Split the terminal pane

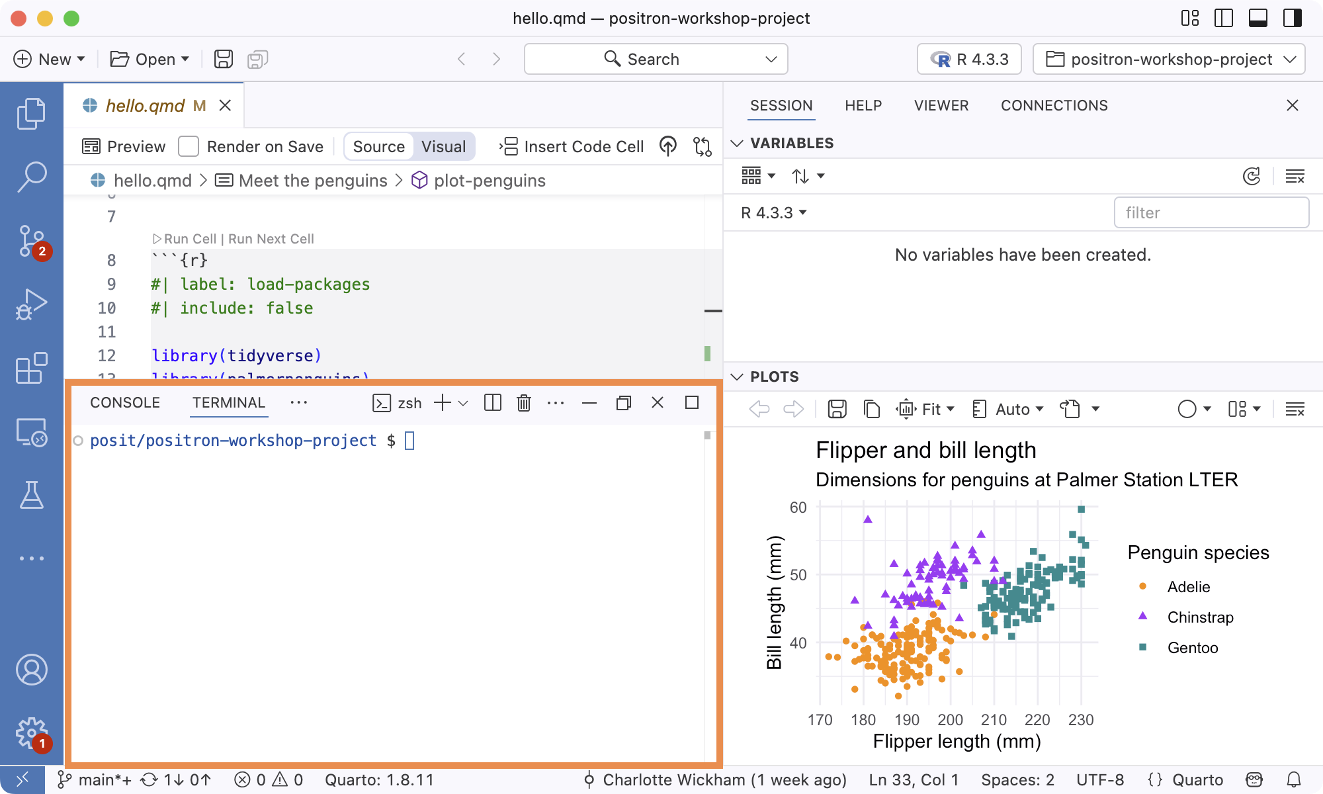tap(493, 403)
